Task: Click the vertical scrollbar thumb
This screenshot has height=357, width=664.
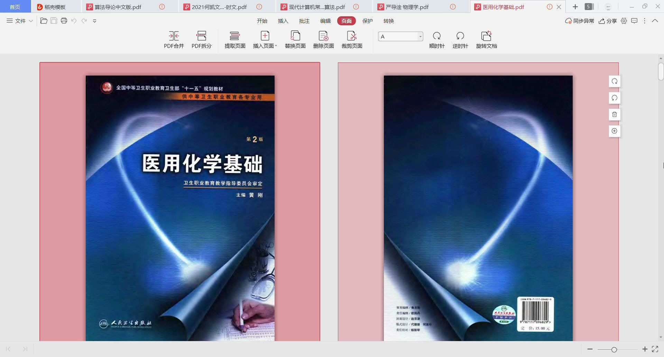Action: 661,72
